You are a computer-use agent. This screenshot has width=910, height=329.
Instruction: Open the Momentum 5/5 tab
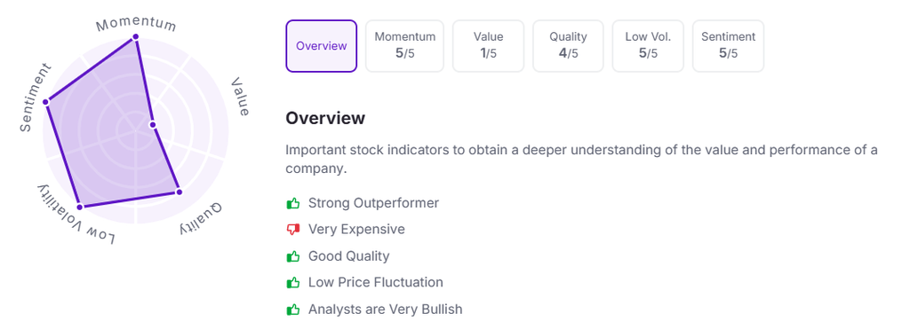click(x=404, y=46)
